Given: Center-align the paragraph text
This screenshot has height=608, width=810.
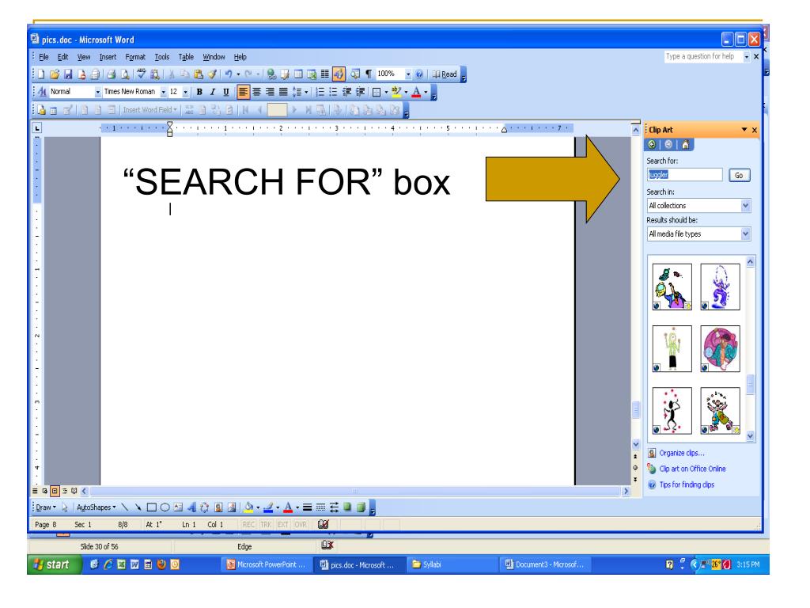Looking at the screenshot, I should point(256,92).
